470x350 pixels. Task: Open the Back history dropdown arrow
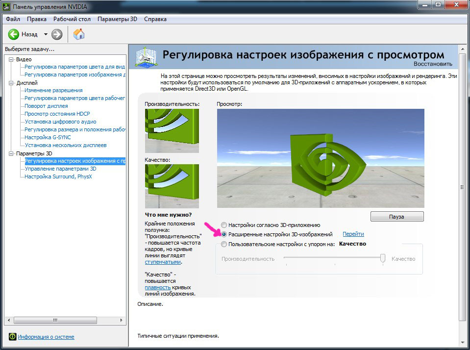tap(46, 34)
